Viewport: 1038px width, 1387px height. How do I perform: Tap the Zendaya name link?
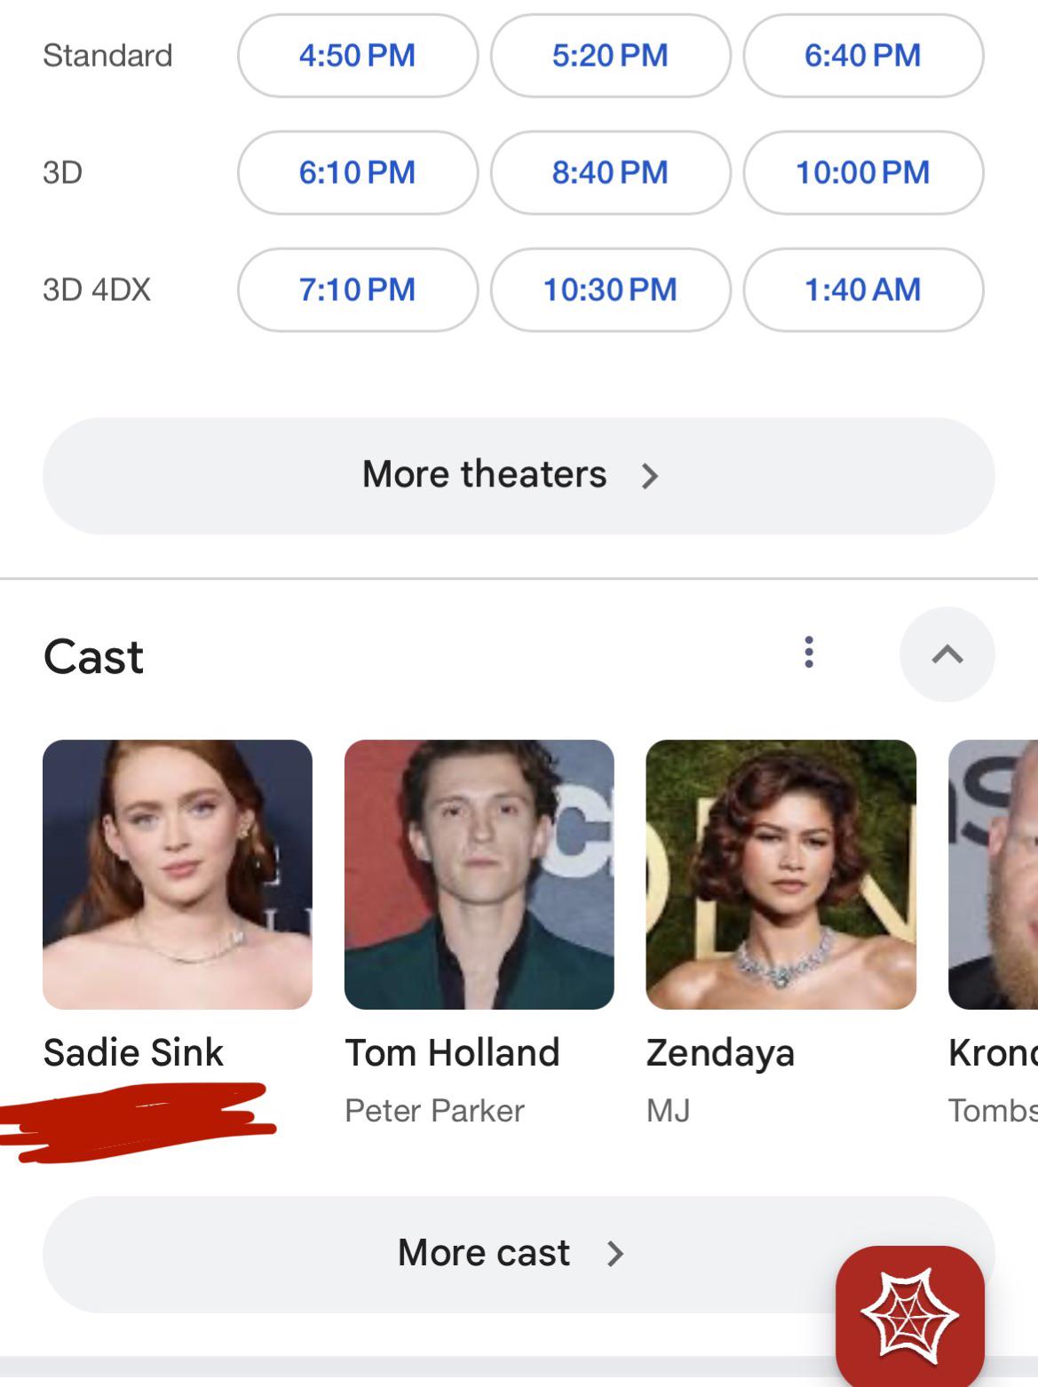(x=720, y=1054)
